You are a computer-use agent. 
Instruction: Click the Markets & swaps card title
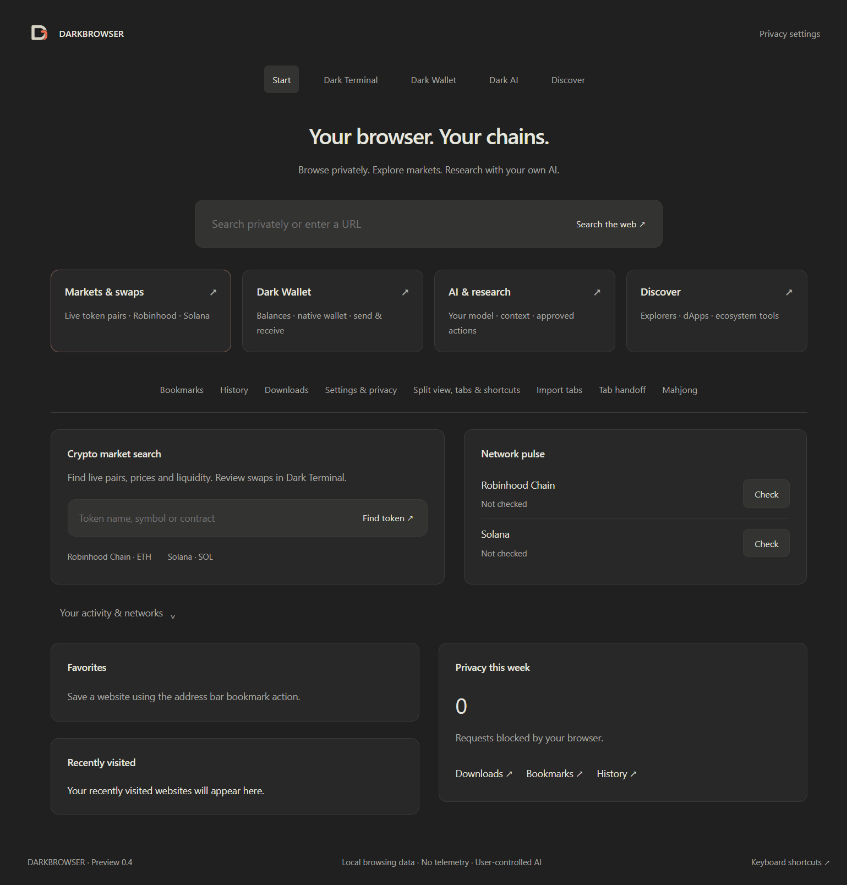(x=104, y=292)
